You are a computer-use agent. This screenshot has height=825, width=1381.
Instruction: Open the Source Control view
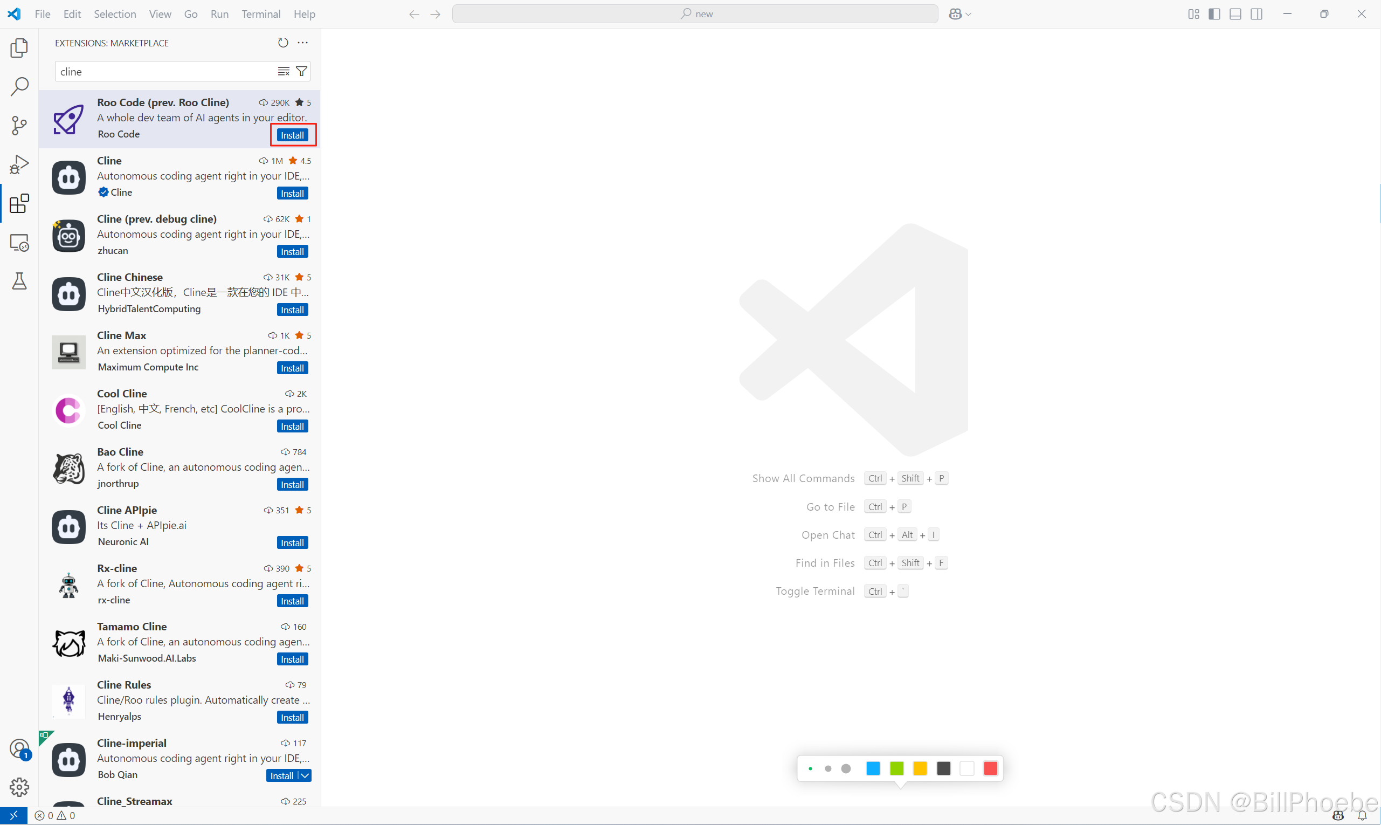point(19,126)
